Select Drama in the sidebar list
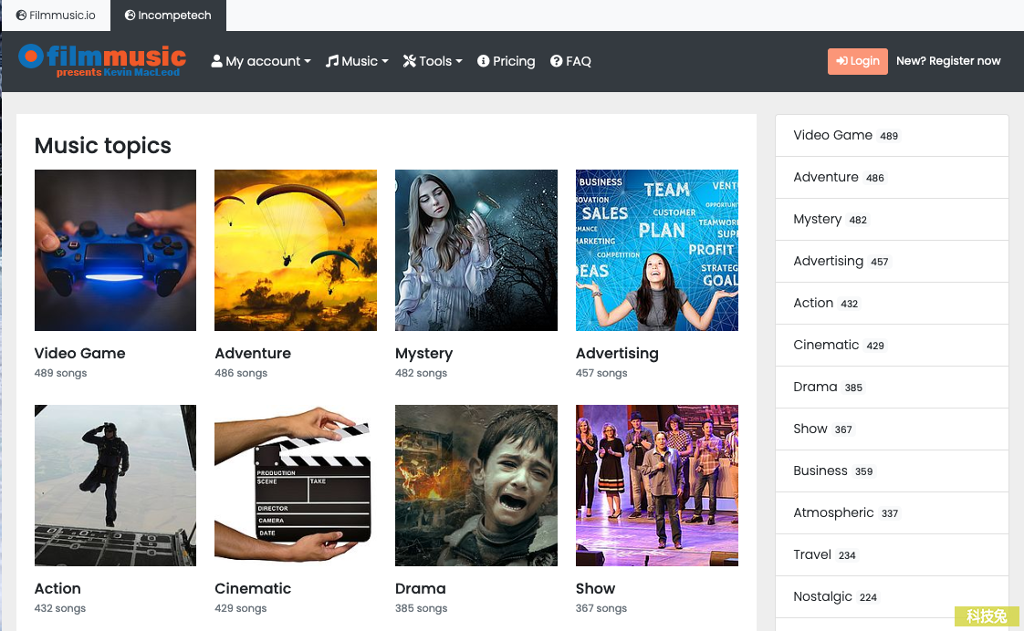The width and height of the screenshot is (1024, 631). pos(815,387)
